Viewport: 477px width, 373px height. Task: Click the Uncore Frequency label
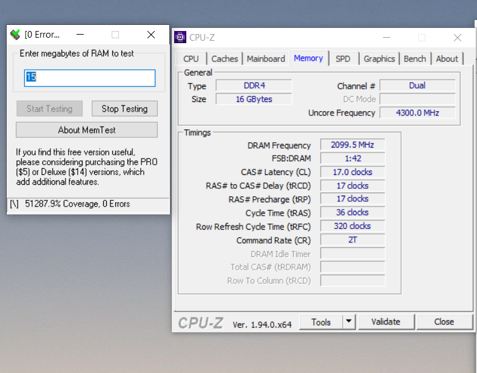(342, 113)
